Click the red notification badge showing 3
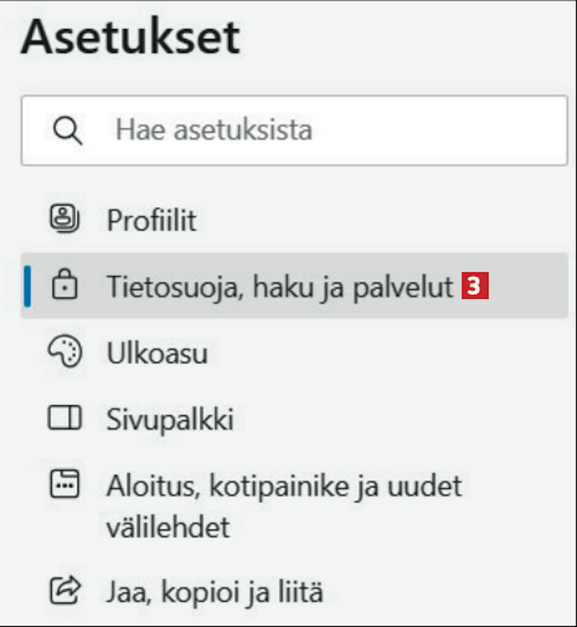The height and width of the screenshot is (627, 577). (475, 286)
